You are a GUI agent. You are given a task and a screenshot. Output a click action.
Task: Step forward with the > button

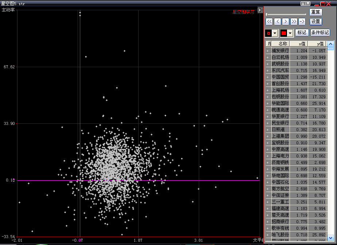tap(286, 22)
